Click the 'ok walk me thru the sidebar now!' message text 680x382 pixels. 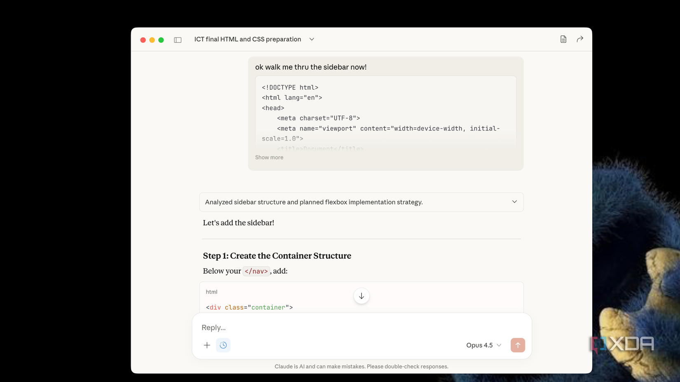[x=311, y=67]
